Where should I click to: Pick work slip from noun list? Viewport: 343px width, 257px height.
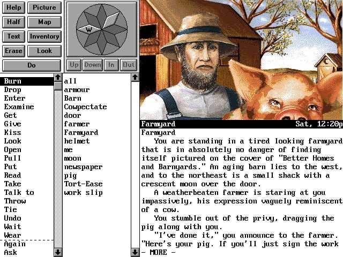[x=84, y=193]
